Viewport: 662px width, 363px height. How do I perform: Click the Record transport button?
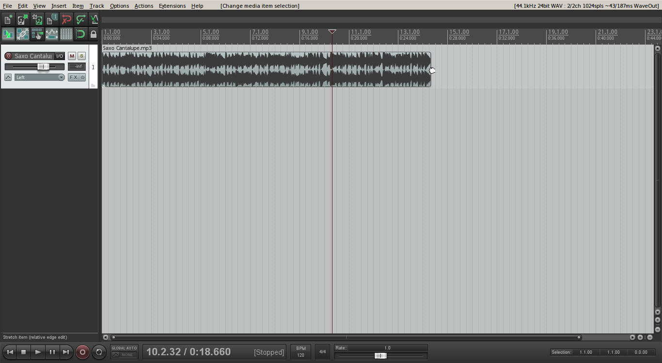[x=82, y=352]
